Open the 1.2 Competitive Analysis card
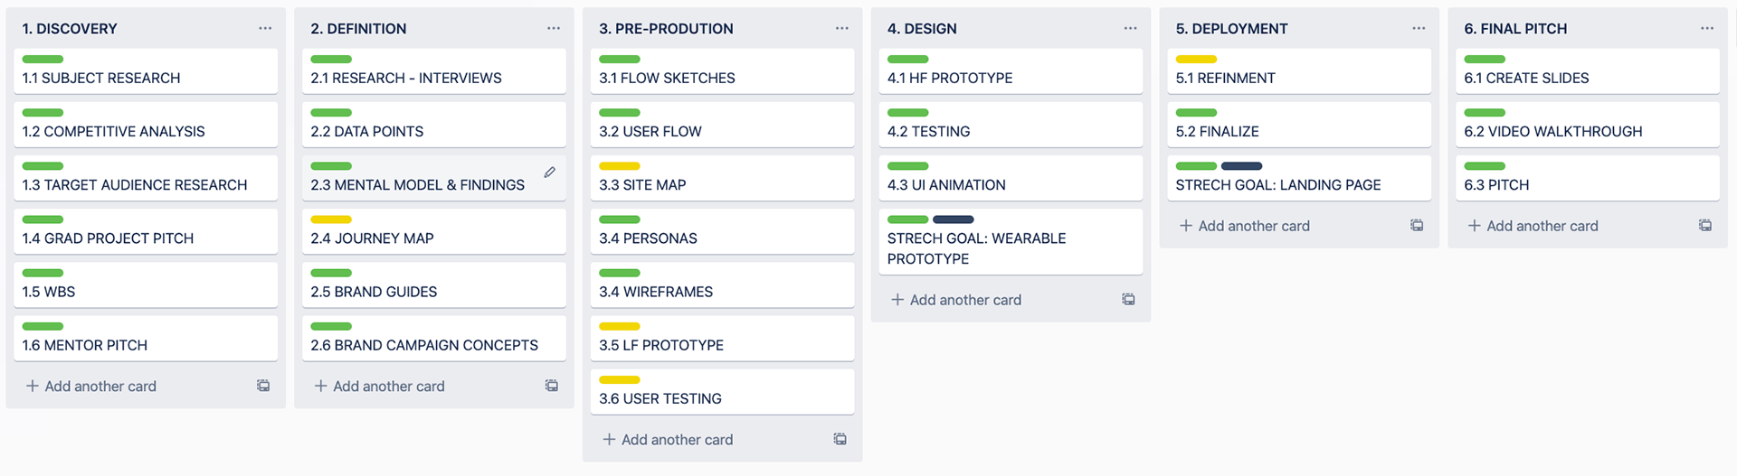Image resolution: width=1737 pixels, height=476 pixels. 146,125
